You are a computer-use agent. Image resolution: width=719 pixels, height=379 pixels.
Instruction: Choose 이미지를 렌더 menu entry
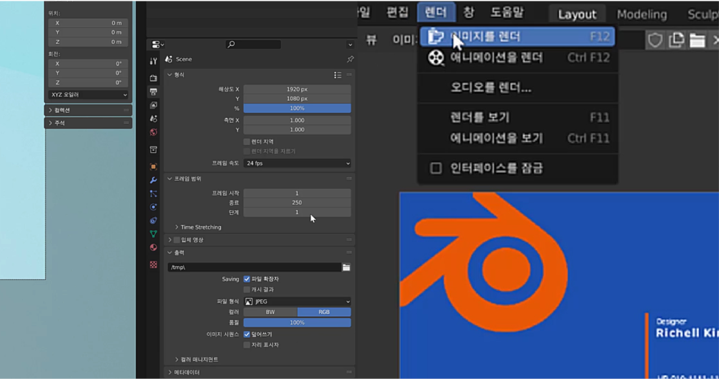518,37
